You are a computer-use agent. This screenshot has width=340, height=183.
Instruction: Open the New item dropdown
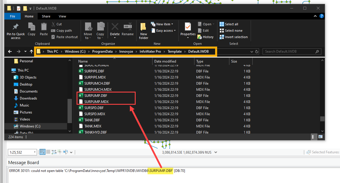pos(162,24)
